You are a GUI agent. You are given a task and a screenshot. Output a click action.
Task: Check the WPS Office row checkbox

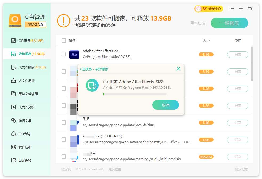(64, 140)
